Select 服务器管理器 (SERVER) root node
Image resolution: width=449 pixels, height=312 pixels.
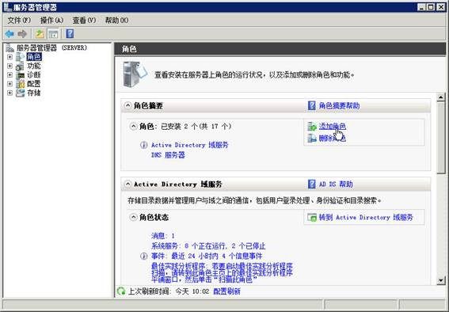[51, 48]
